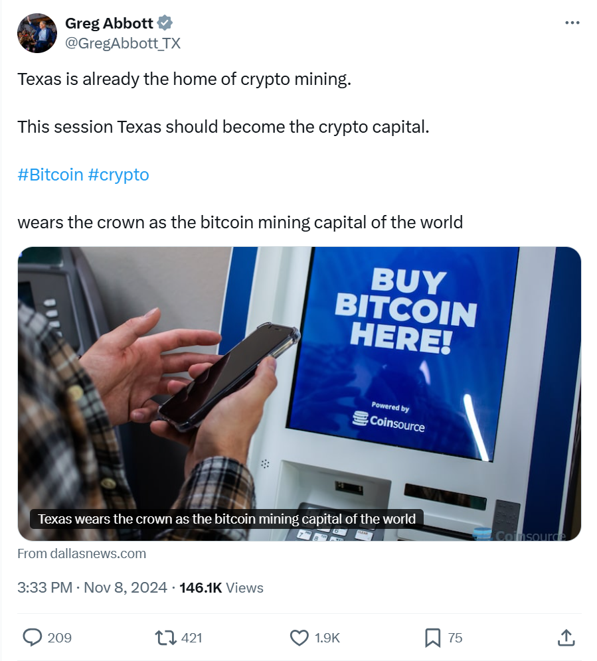Follow the #crypto hashtag link
The width and height of the screenshot is (597, 661).
(x=119, y=175)
